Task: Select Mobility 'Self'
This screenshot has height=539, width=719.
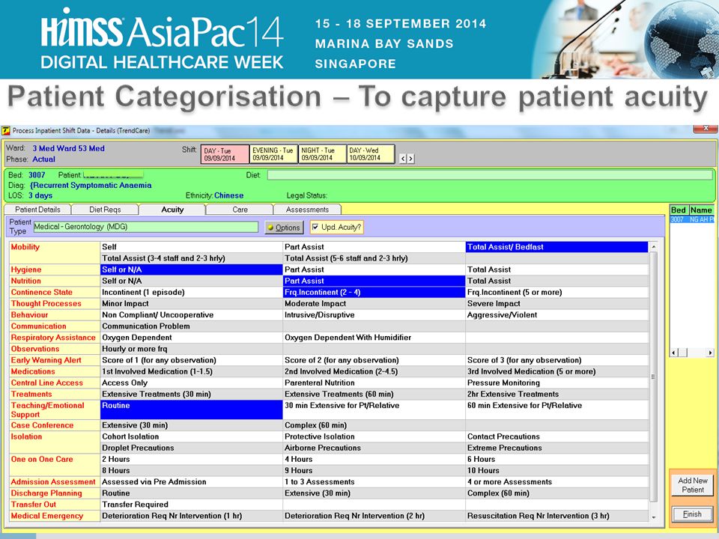Action: pyautogui.click(x=192, y=247)
